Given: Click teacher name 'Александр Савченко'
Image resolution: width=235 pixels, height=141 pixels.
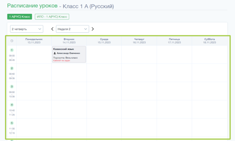Looking at the screenshot, I should pos(68,53).
